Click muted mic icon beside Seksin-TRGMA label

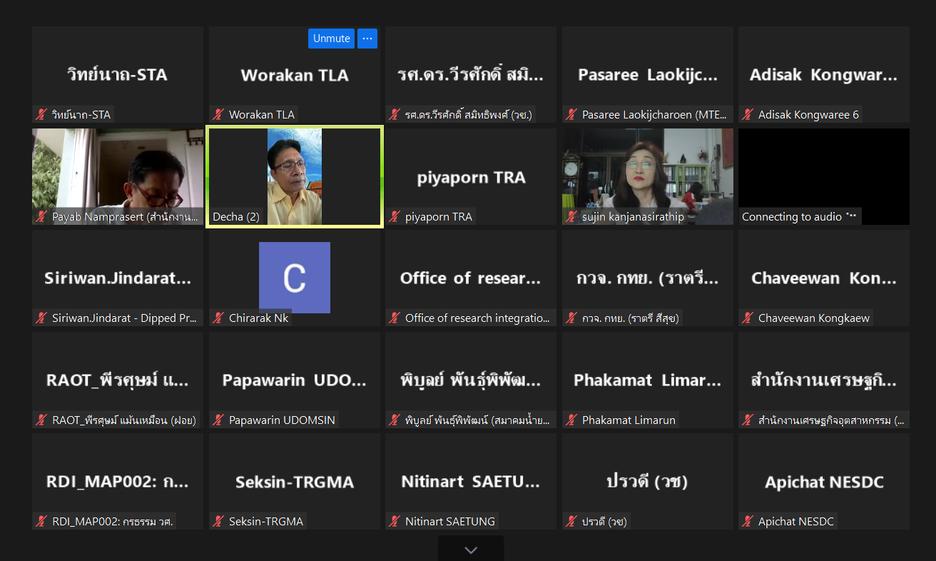(219, 522)
